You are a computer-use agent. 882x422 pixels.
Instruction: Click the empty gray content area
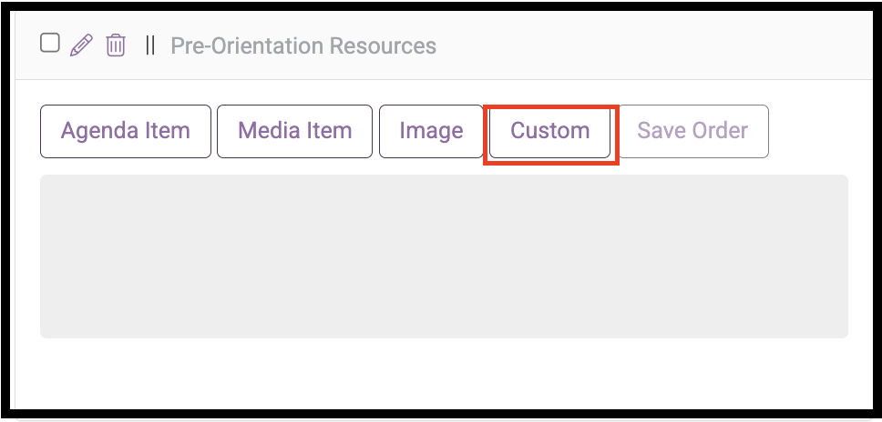tap(444, 256)
